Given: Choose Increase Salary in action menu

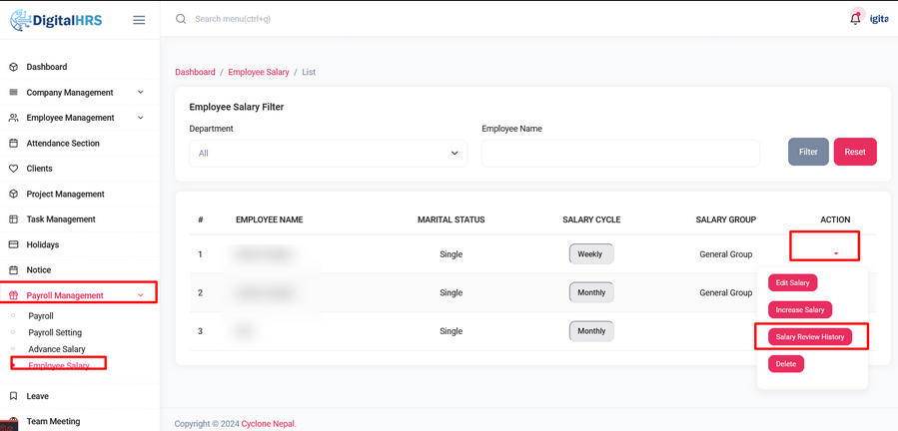Looking at the screenshot, I should (800, 310).
